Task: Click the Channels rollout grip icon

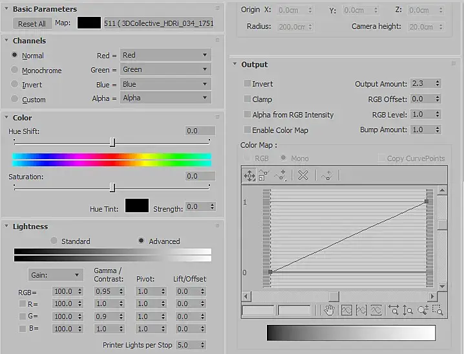Action: tap(218, 40)
